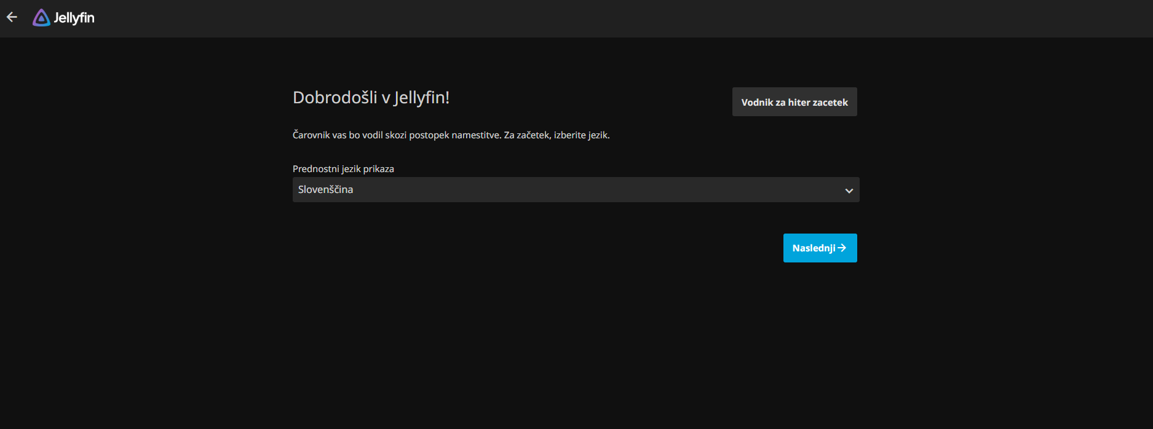Go back using the header arrow

pyautogui.click(x=12, y=17)
